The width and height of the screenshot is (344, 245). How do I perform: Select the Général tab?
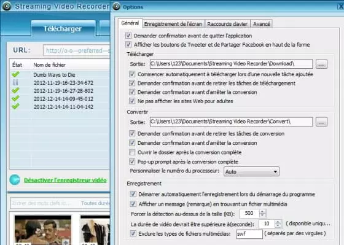tap(130, 23)
